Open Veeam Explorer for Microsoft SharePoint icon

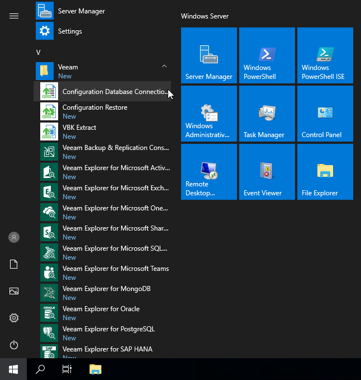[x=49, y=232]
